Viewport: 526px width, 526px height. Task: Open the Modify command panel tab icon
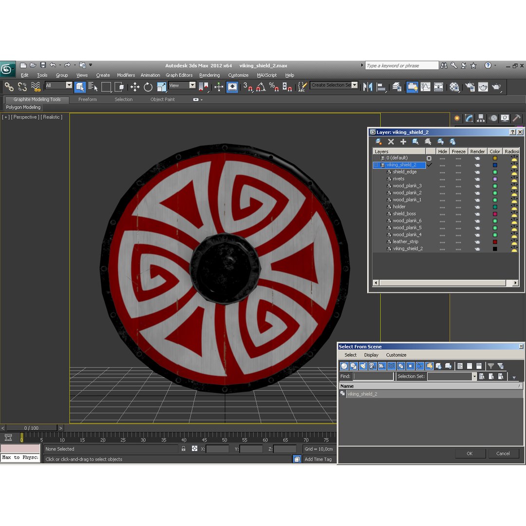pos(469,118)
